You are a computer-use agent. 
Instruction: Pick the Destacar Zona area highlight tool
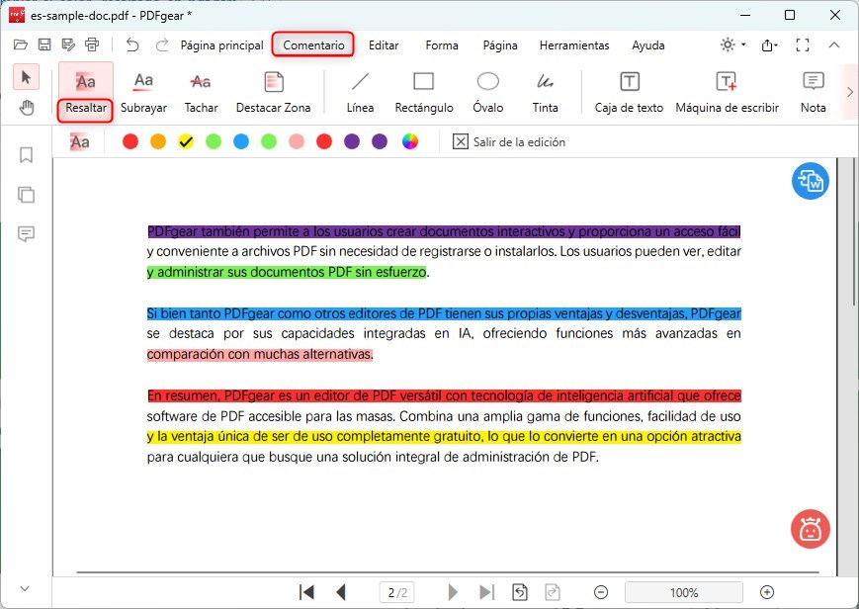coord(273,91)
